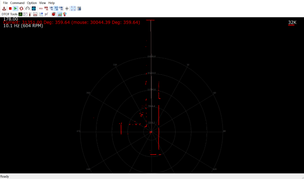This screenshot has height=179, width=304.
Task: Click the faded red 'MX' mode icon
Action: coord(41,9)
